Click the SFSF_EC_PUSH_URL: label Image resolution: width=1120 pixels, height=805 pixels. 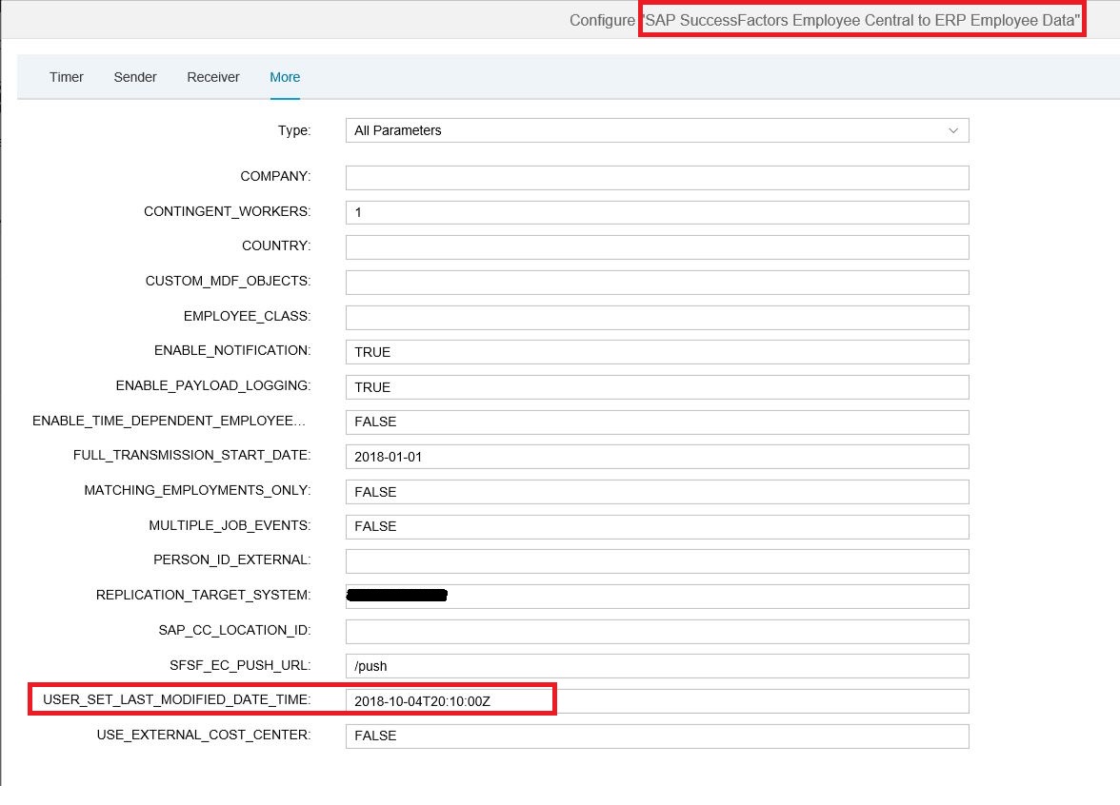[241, 665]
